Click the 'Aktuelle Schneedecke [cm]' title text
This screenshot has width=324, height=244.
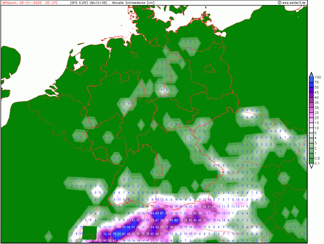coord(133,3)
